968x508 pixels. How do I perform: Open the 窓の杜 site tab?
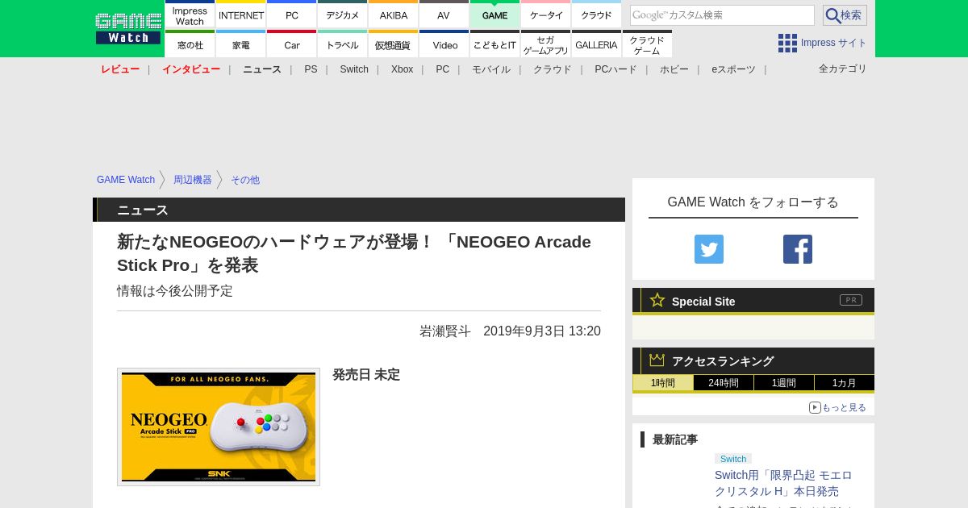click(x=190, y=44)
